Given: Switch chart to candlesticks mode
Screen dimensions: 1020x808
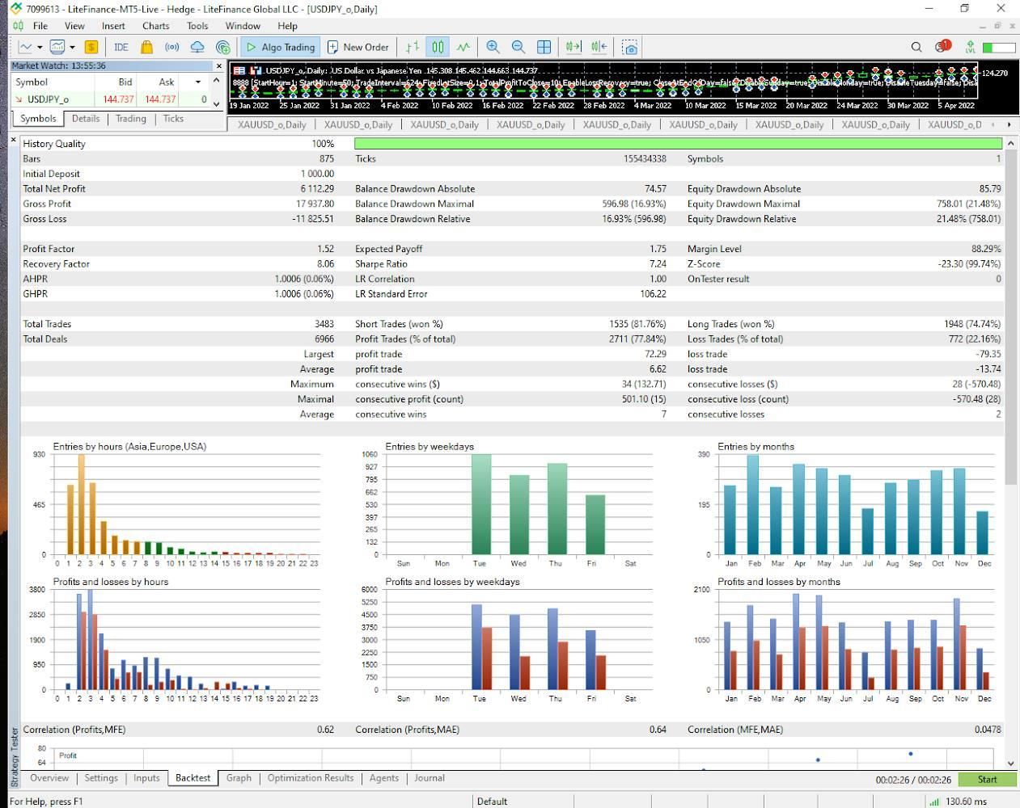Looking at the screenshot, I should [438, 47].
